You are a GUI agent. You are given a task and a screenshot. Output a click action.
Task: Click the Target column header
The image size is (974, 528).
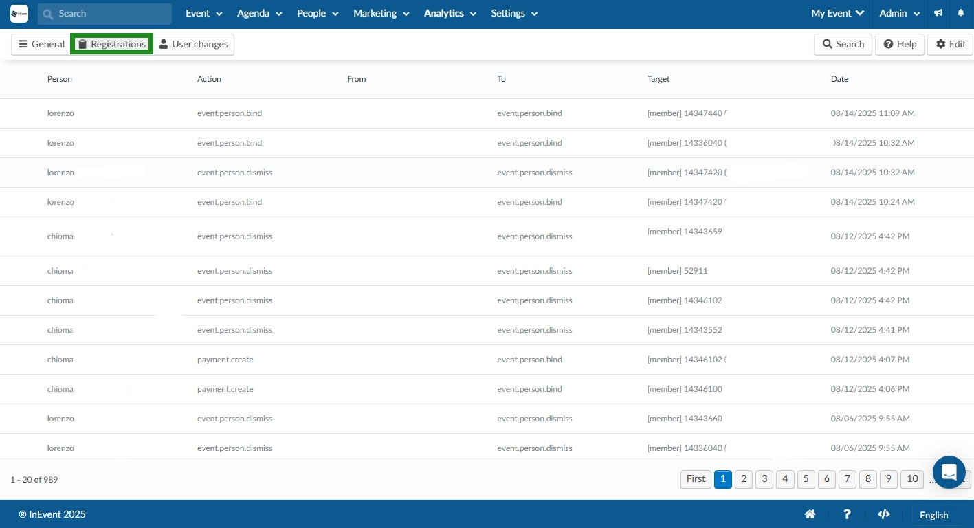[658, 79]
